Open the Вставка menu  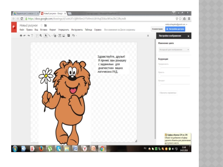pos(43,30)
